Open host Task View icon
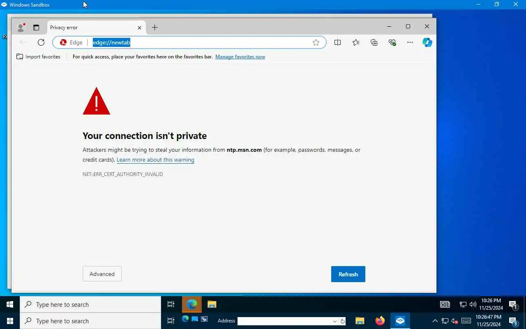Viewport: 526px width, 329px height. coord(171,321)
